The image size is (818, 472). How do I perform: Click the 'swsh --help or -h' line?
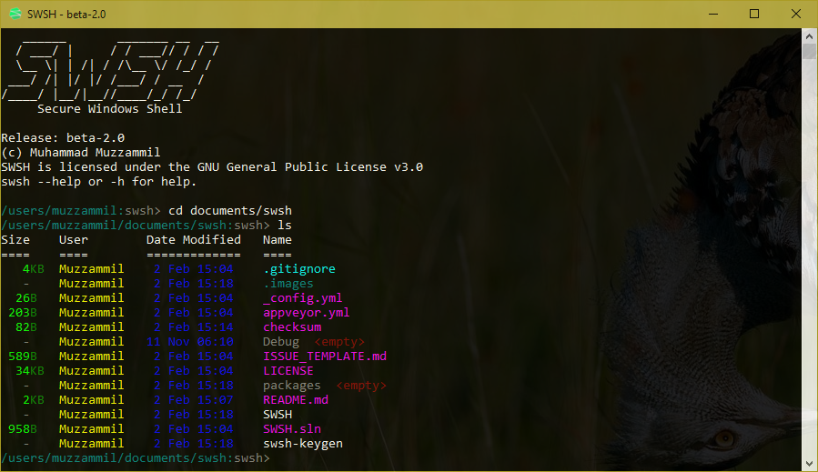tap(98, 182)
